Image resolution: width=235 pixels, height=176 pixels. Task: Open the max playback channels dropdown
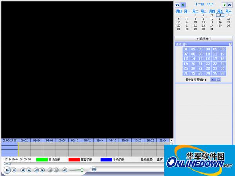pos(219,80)
